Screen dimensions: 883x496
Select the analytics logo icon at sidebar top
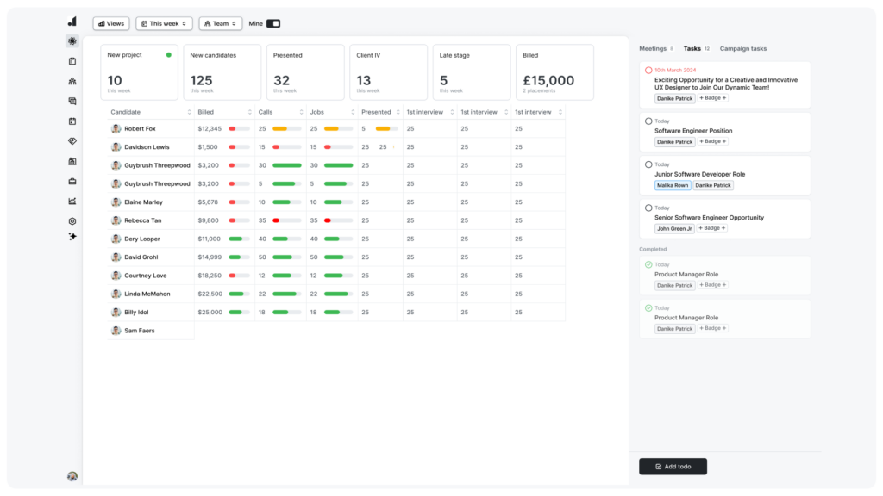[72, 20]
